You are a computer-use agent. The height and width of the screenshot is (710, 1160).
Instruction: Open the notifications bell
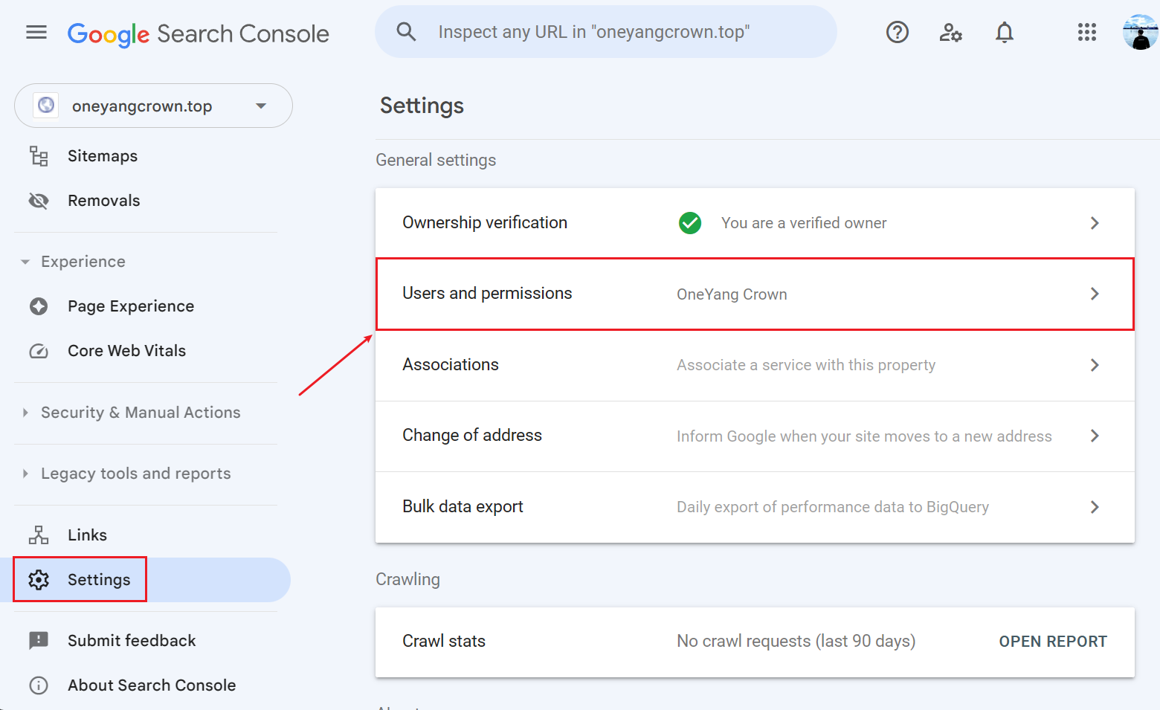pyautogui.click(x=1004, y=32)
